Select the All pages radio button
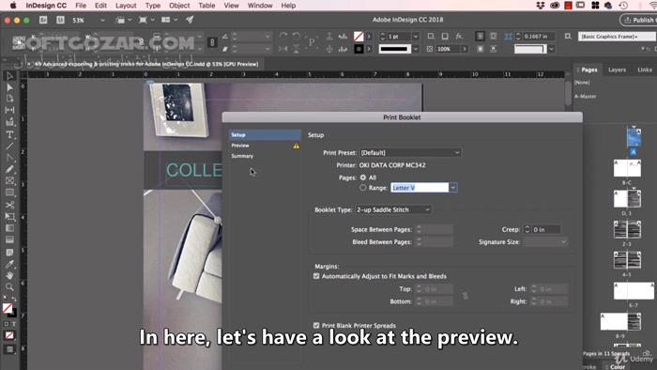The image size is (657, 370). click(x=363, y=177)
